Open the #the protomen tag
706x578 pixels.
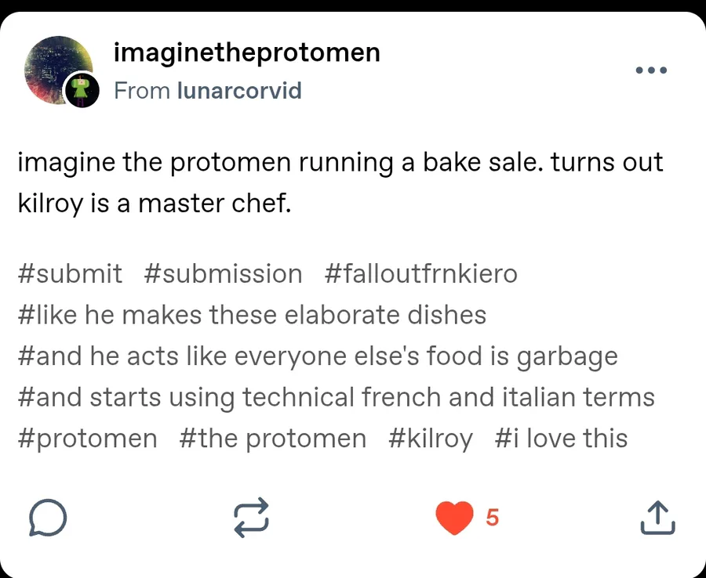(x=272, y=439)
